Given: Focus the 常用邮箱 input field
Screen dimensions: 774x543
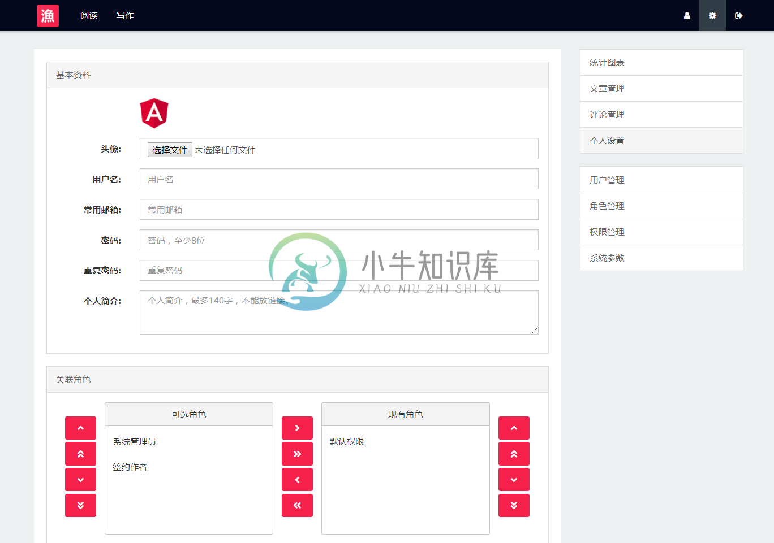Looking at the screenshot, I should (x=339, y=210).
